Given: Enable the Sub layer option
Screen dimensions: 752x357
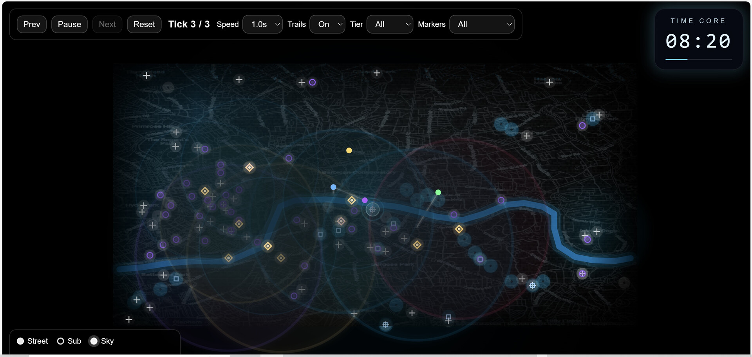Looking at the screenshot, I should click(x=61, y=341).
